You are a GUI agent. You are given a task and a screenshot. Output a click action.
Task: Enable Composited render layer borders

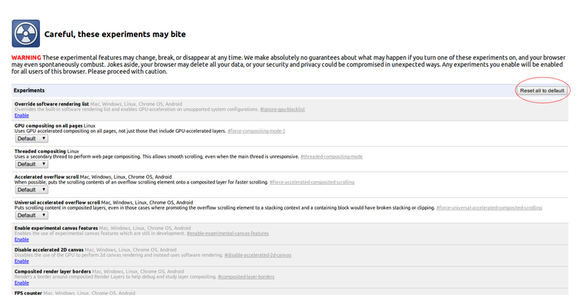click(x=22, y=283)
